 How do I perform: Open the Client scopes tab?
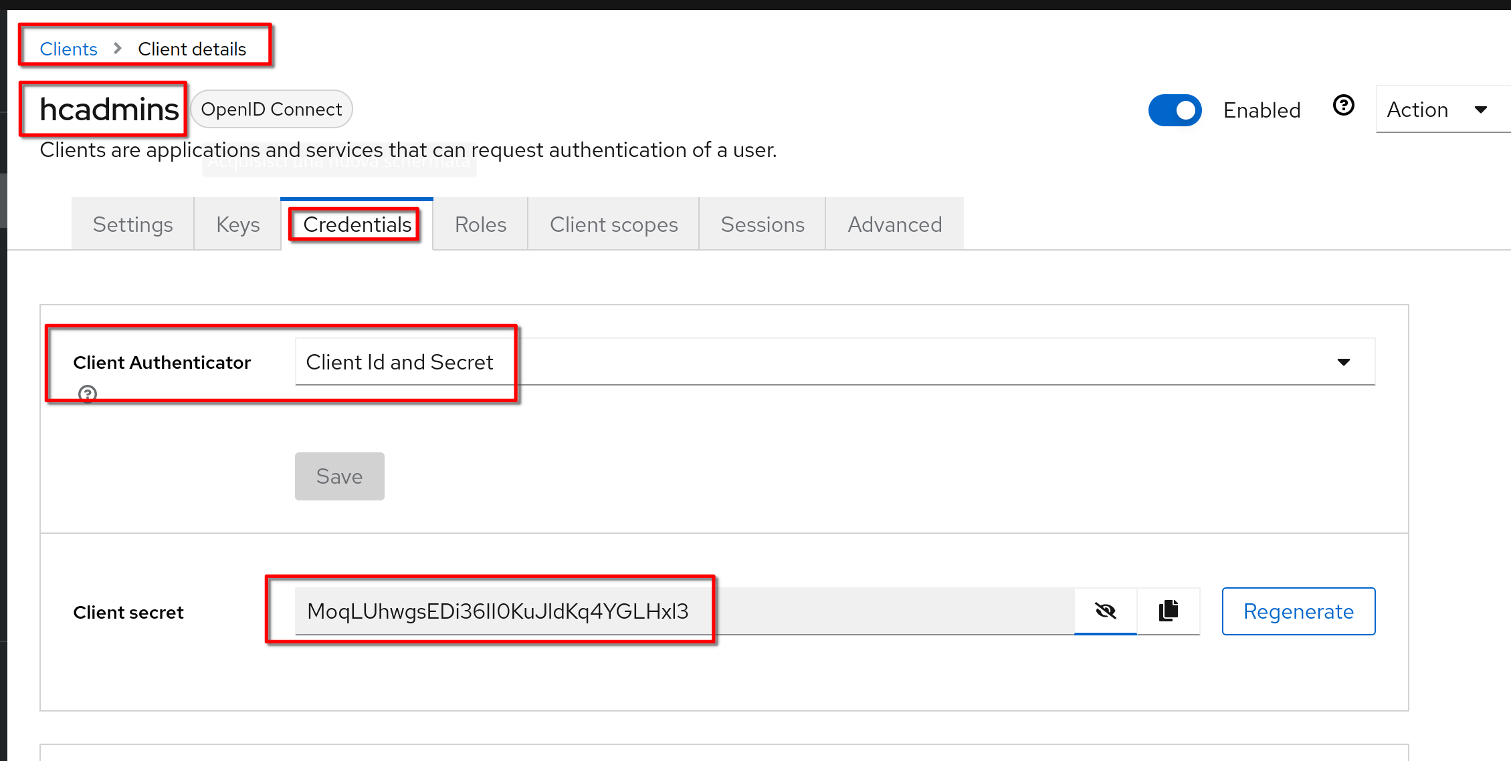tap(613, 224)
